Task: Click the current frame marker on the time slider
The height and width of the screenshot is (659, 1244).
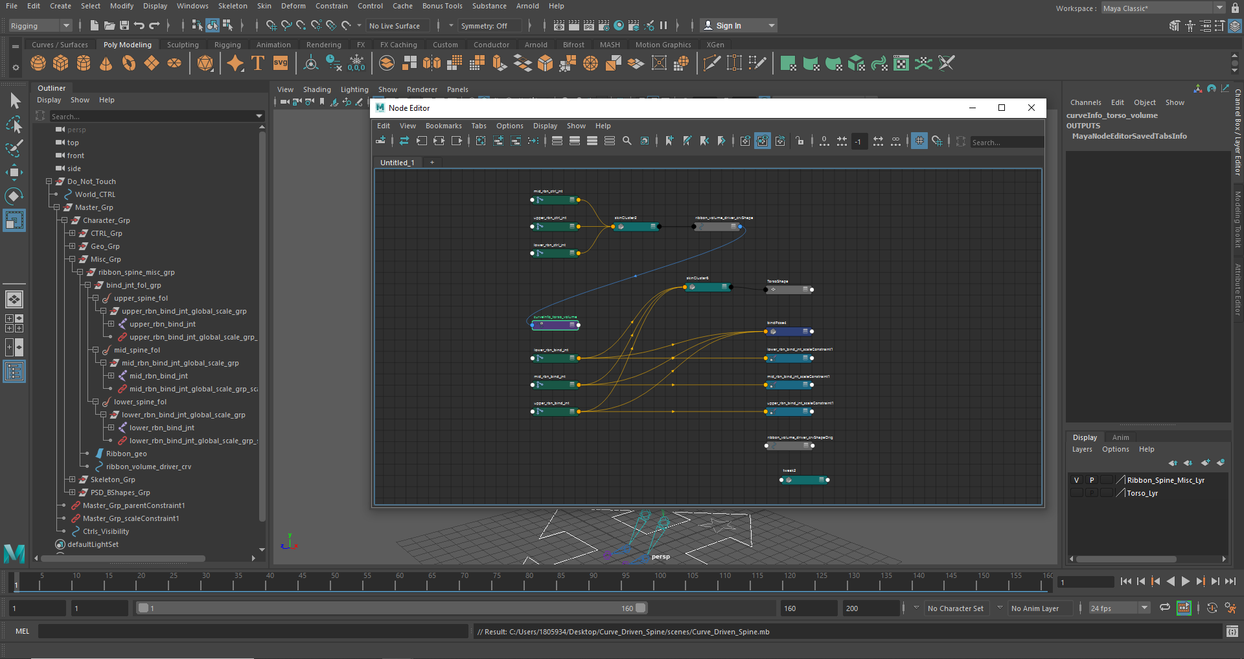Action: [16, 582]
